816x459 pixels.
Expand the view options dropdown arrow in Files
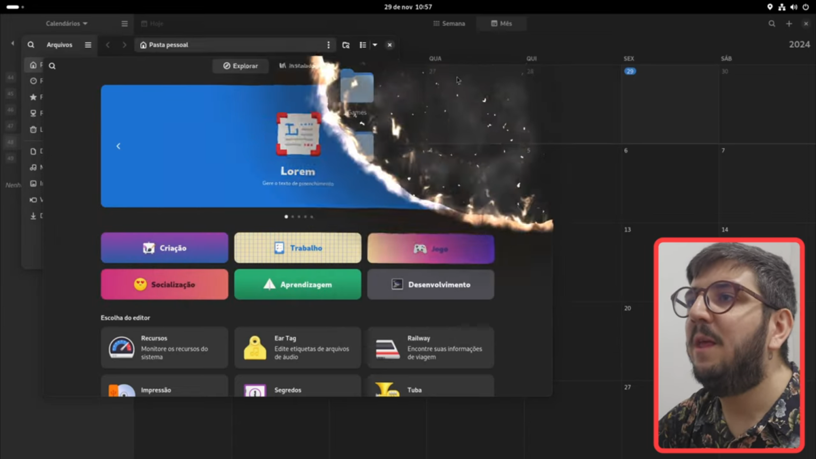coord(375,45)
